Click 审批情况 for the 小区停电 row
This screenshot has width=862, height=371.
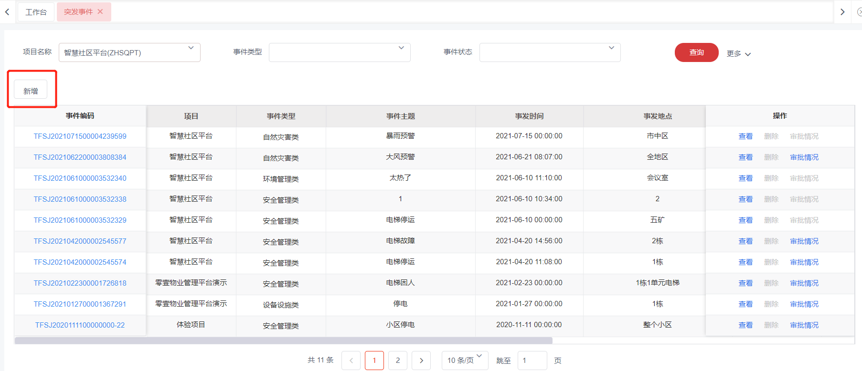pos(804,325)
